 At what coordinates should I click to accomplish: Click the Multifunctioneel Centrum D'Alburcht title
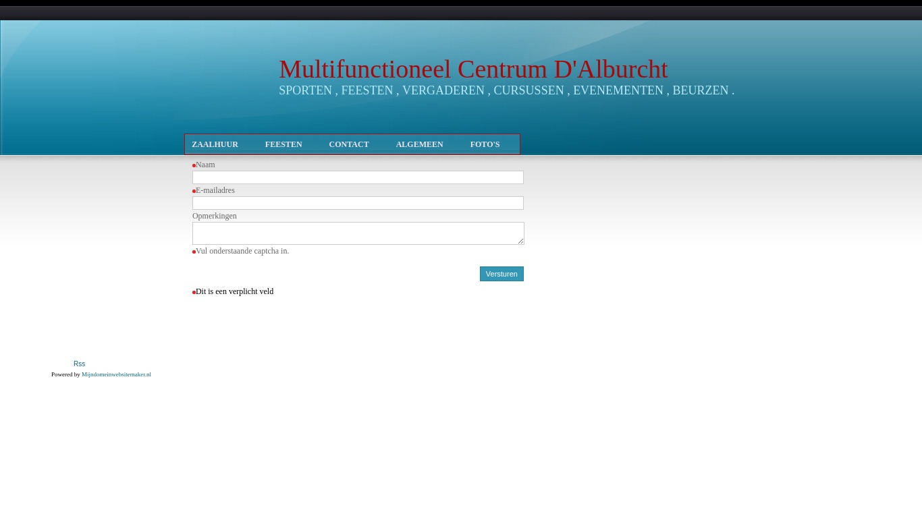click(x=473, y=69)
